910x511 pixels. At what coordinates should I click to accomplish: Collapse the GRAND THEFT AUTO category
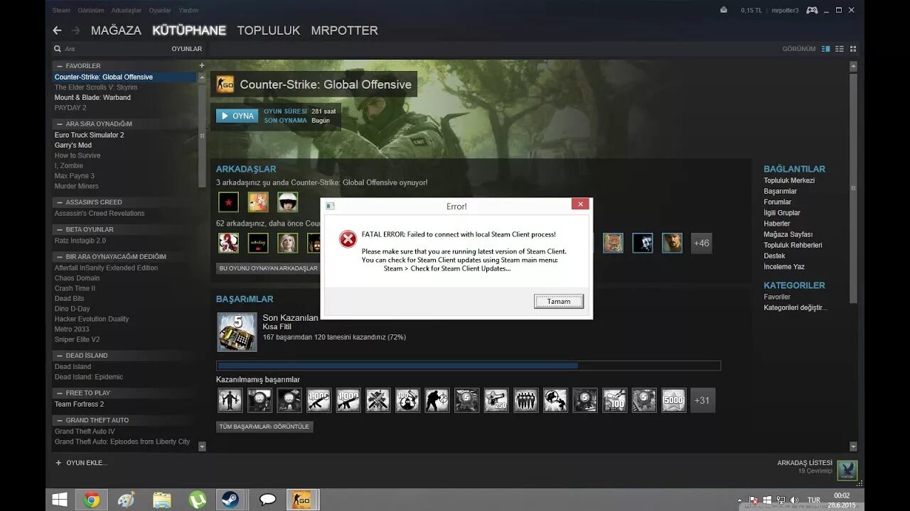point(60,420)
